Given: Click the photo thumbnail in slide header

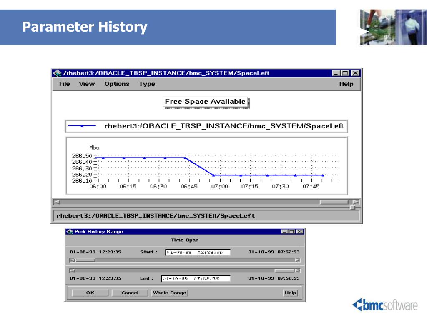Looking at the screenshot, I should coord(393,27).
